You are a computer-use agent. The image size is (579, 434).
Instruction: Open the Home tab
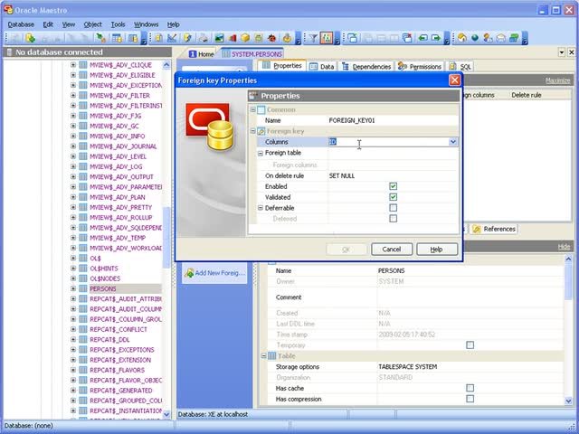[202, 54]
